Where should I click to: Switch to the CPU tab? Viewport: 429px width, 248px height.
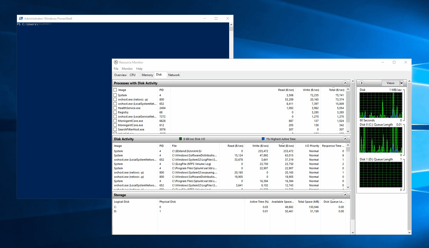point(133,75)
